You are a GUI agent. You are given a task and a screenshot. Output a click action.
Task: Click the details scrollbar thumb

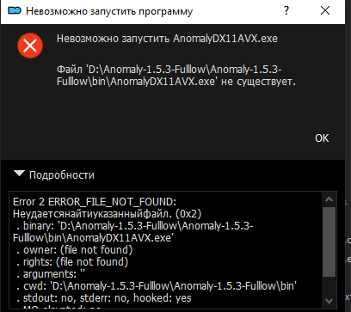coord(329,242)
